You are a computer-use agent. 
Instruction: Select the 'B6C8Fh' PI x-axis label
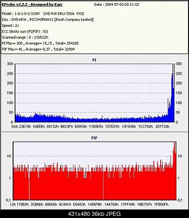(66, 127)
